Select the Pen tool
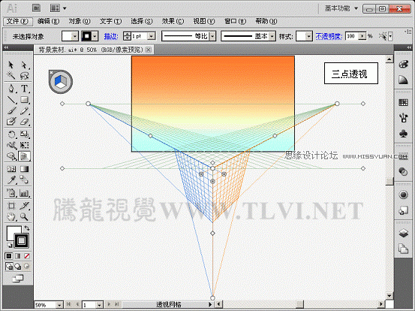Image resolution: width=415 pixels, height=311 pixels. coord(11,88)
